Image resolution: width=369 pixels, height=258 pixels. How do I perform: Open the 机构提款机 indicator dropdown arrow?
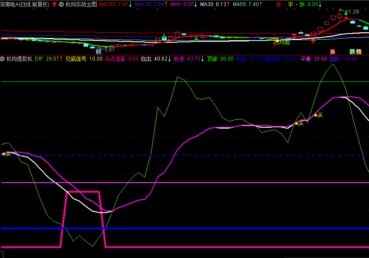[2, 59]
